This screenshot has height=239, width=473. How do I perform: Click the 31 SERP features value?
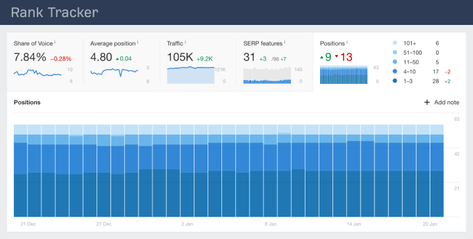coord(249,57)
